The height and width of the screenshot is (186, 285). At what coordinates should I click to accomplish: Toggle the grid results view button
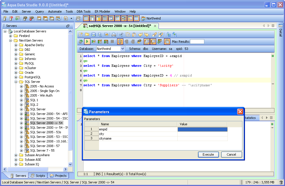point(147,42)
